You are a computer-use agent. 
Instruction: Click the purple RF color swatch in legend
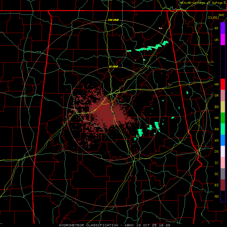(223, 28)
